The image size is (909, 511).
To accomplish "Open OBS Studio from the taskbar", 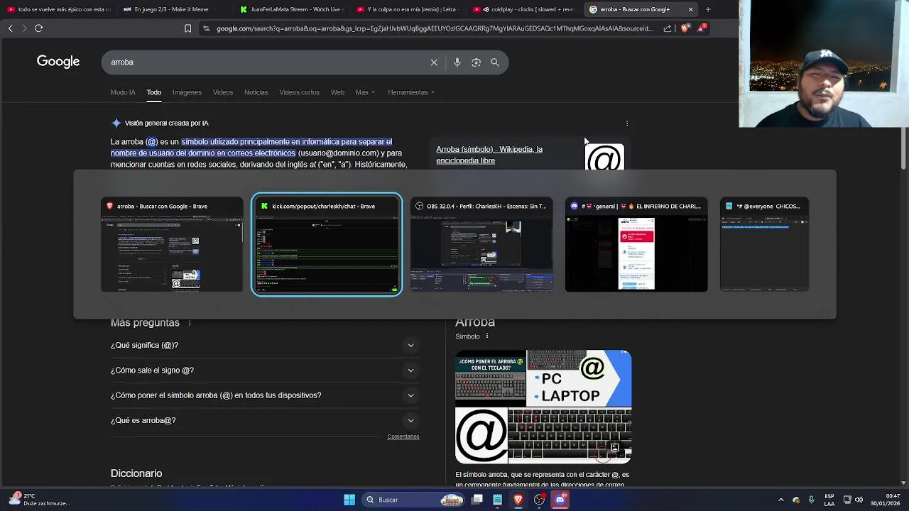I will tap(539, 500).
